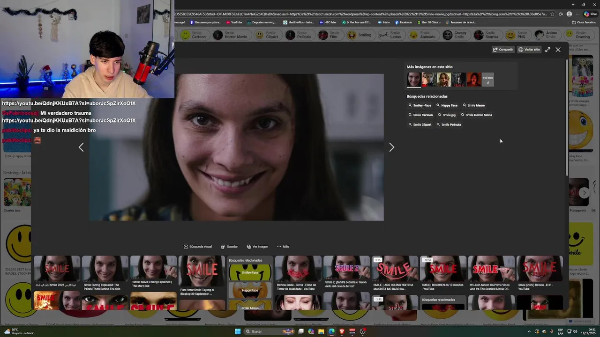Show hidden system tray icons chevron
Viewport: 600px width, 337px height.
(x=529, y=331)
